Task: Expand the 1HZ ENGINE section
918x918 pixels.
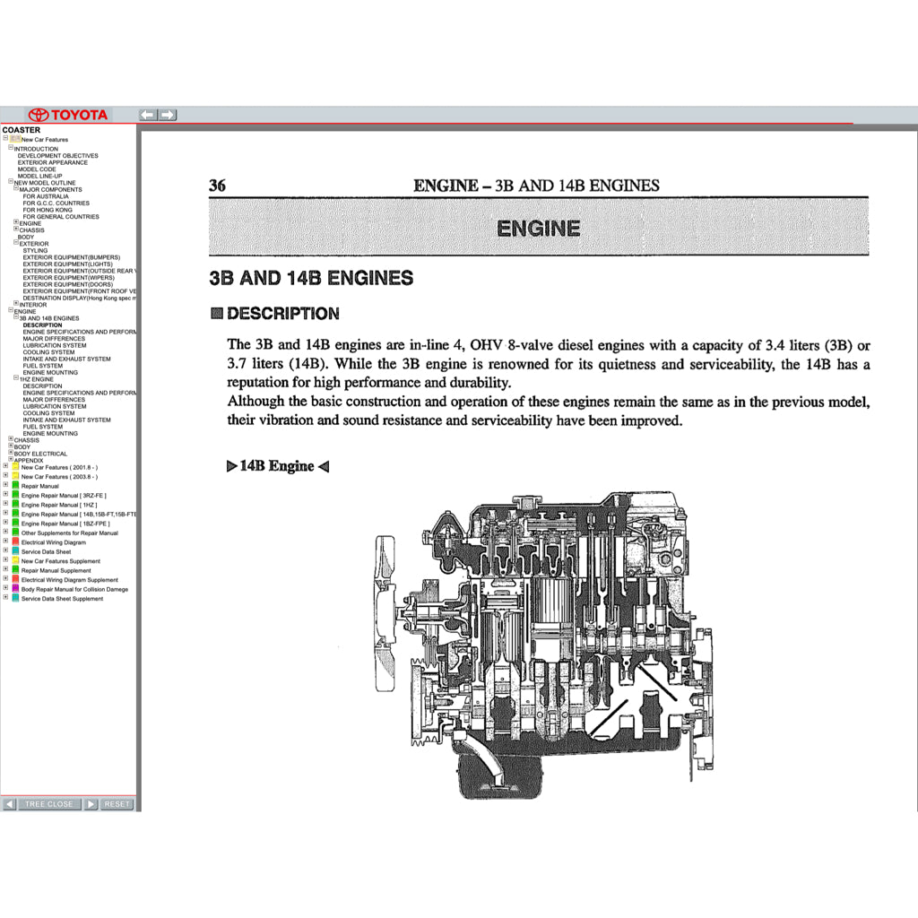Action: click(x=16, y=378)
